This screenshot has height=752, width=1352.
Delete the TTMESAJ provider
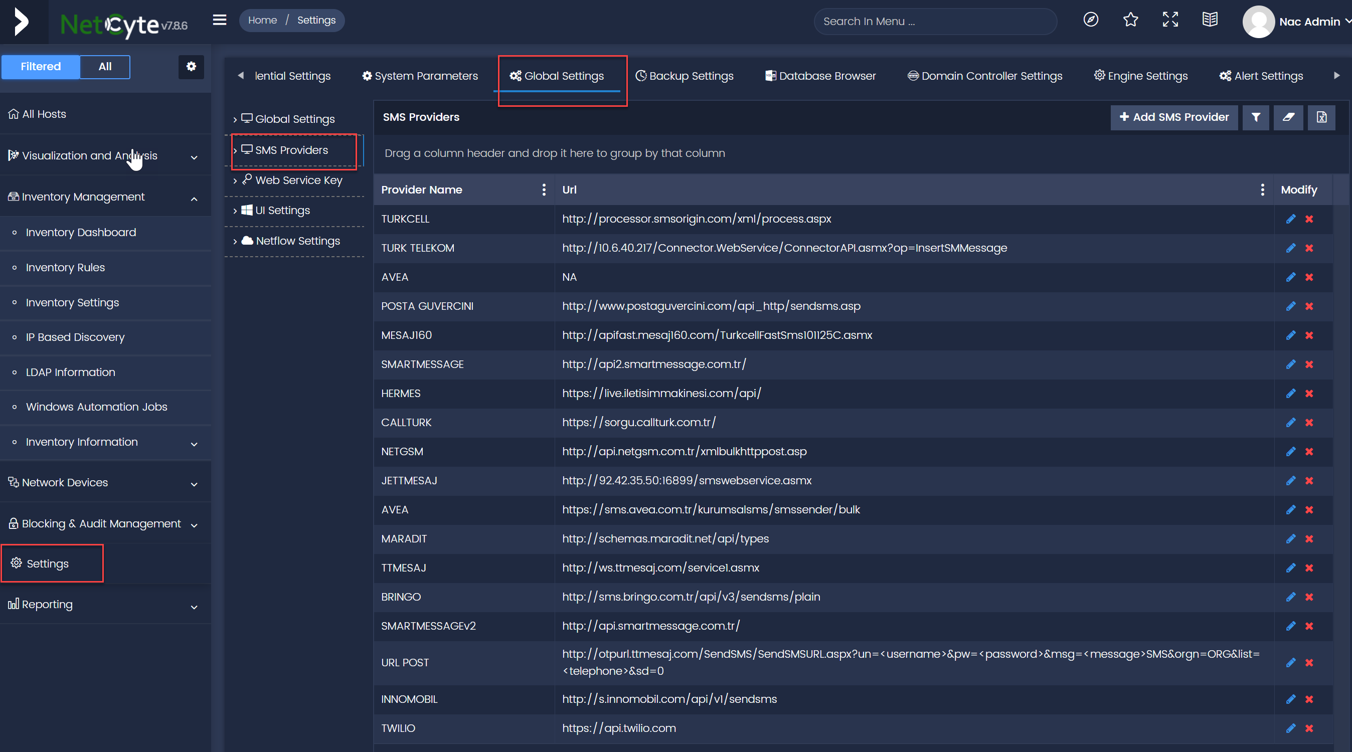tap(1309, 568)
